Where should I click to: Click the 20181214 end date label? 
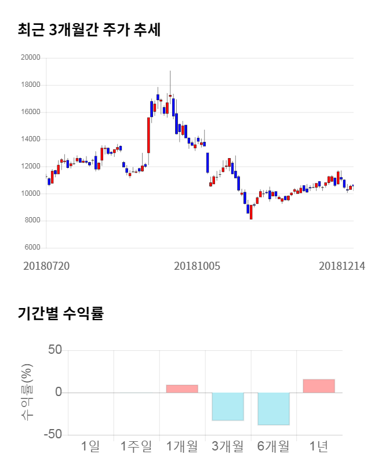click(342, 266)
